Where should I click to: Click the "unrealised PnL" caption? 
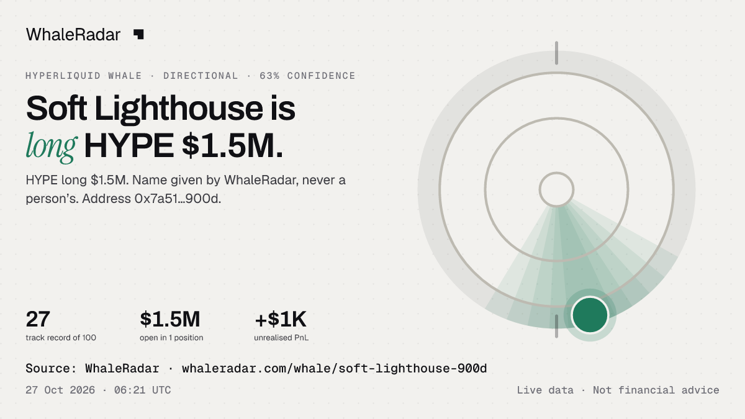[x=281, y=338]
